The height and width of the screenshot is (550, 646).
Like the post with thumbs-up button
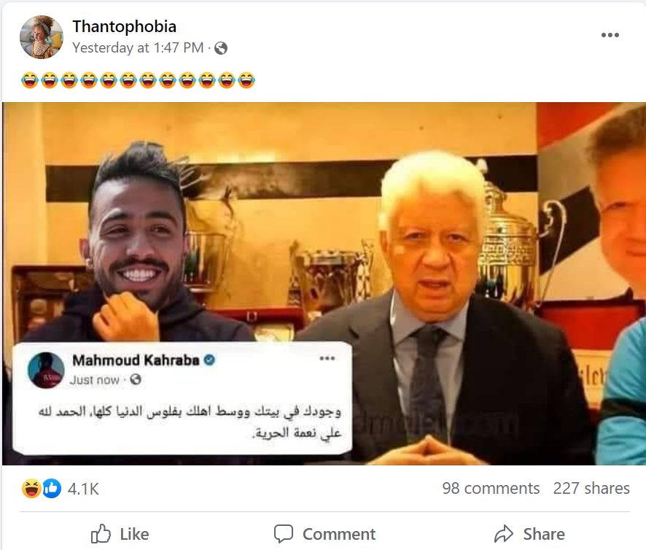click(x=120, y=534)
